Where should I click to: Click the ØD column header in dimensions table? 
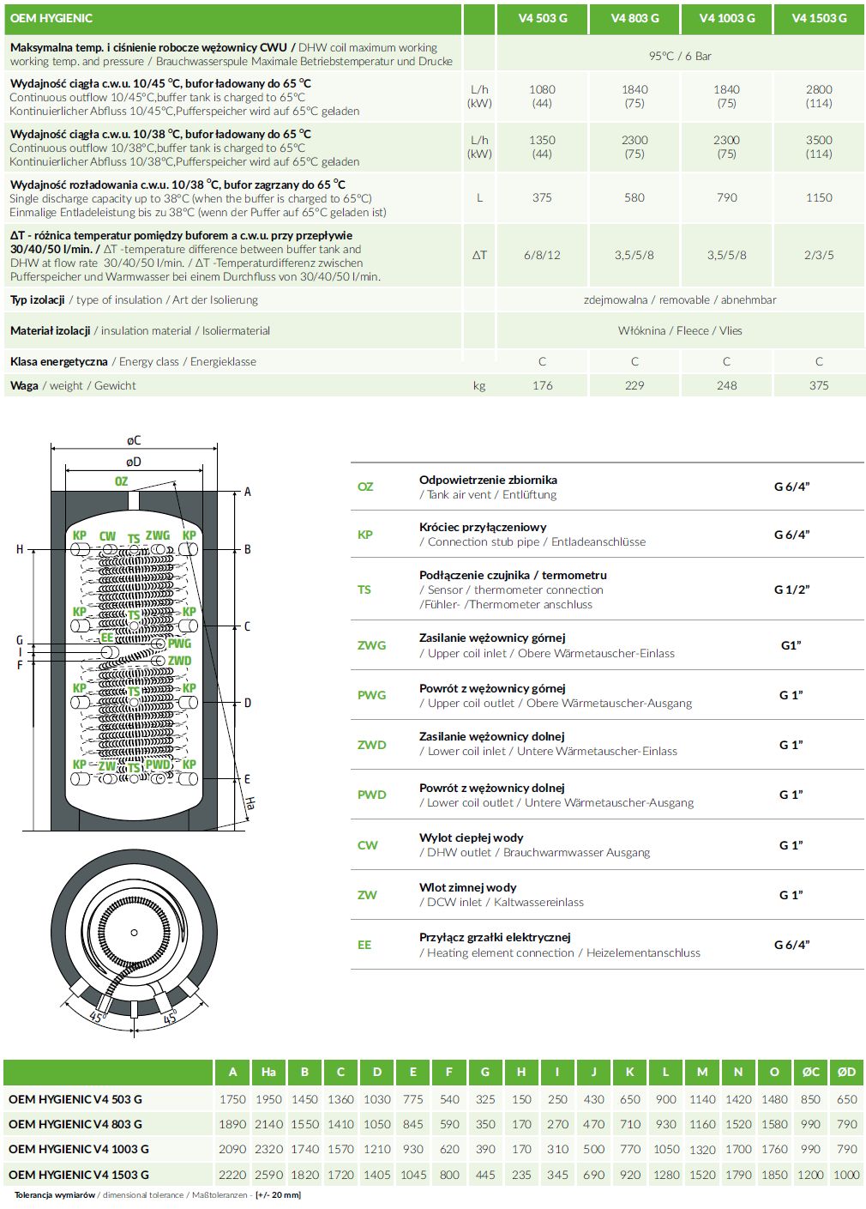pyautogui.click(x=846, y=1072)
